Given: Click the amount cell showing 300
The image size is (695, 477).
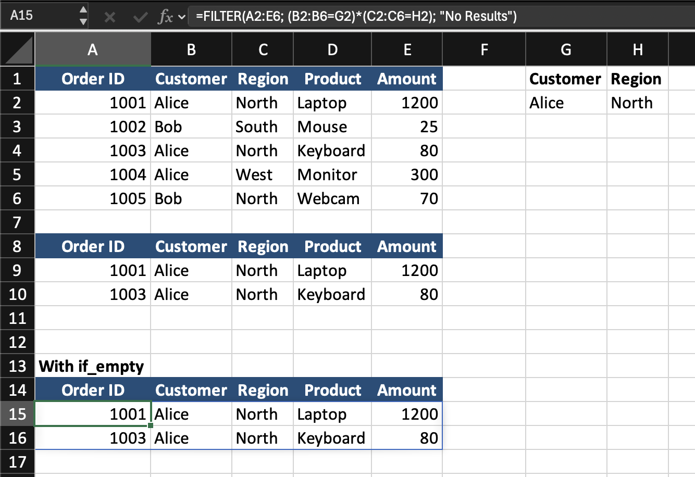Looking at the screenshot, I should pyautogui.click(x=407, y=174).
